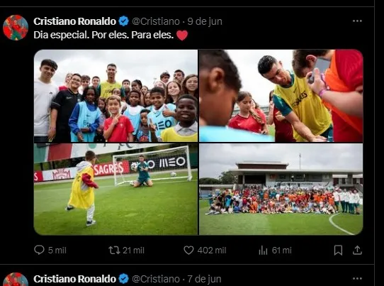Open the photo of the child kicking at goal
The height and width of the screenshot is (286, 384).
[115, 189]
